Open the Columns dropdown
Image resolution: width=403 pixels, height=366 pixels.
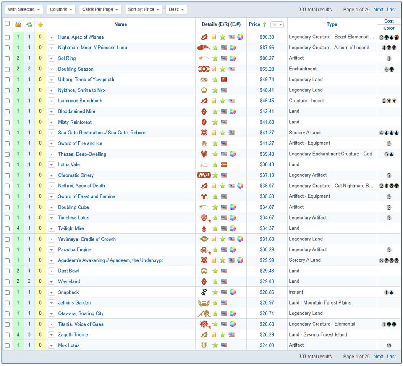pos(61,9)
